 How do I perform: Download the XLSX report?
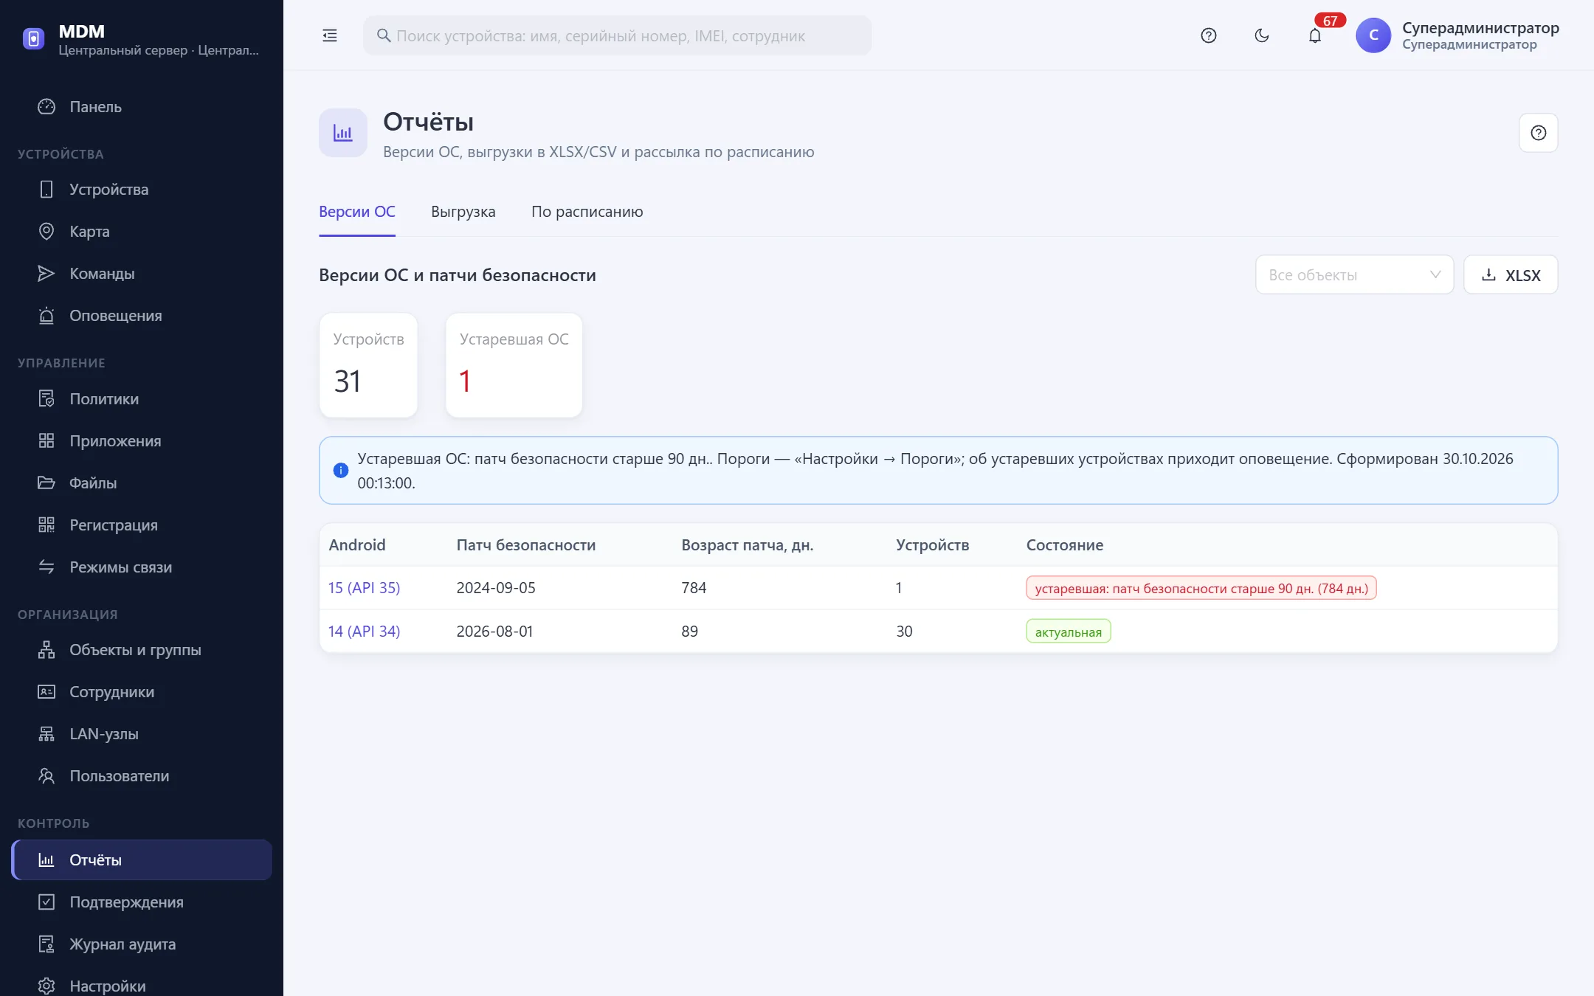tap(1511, 275)
